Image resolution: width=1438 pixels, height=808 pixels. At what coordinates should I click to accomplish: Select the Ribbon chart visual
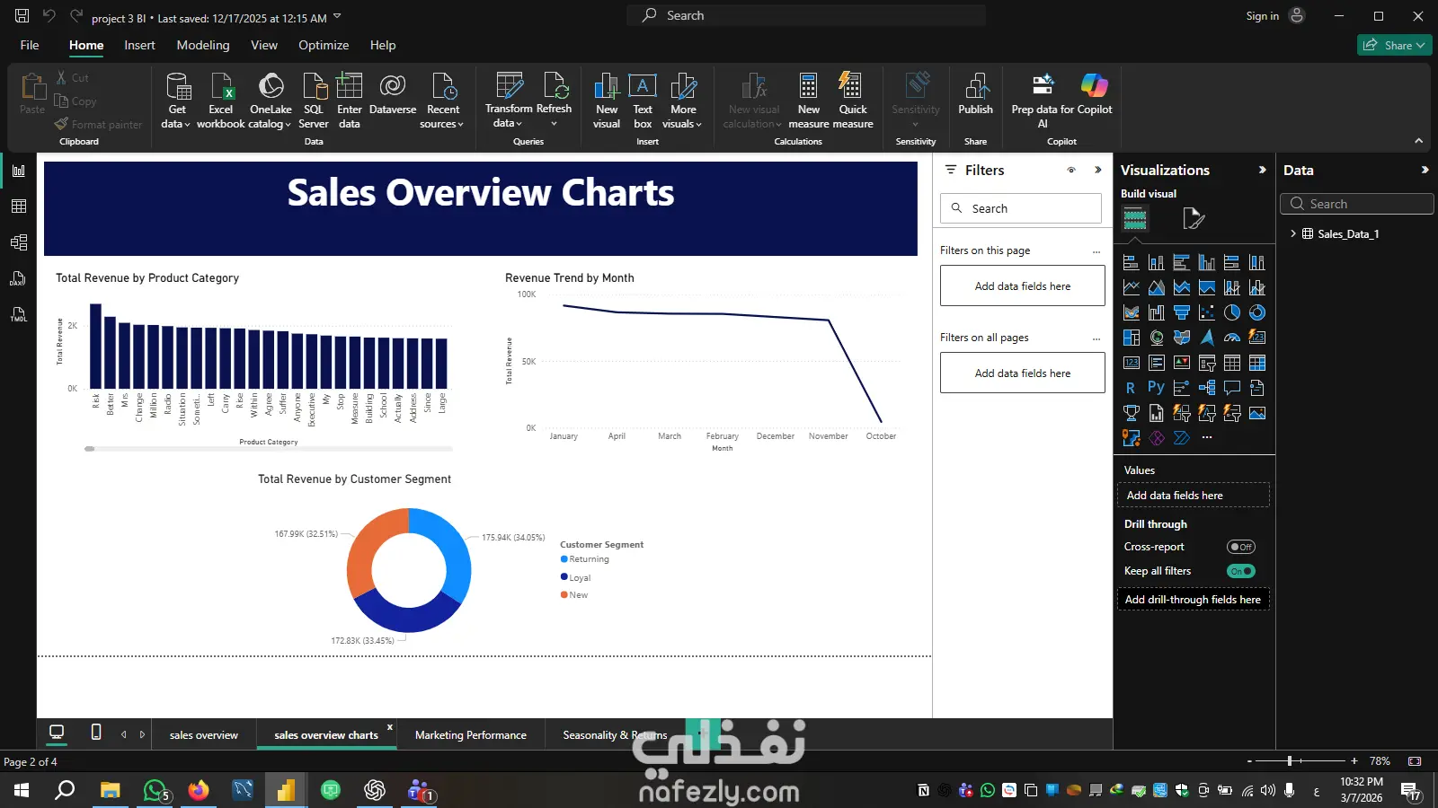[x=1132, y=312]
